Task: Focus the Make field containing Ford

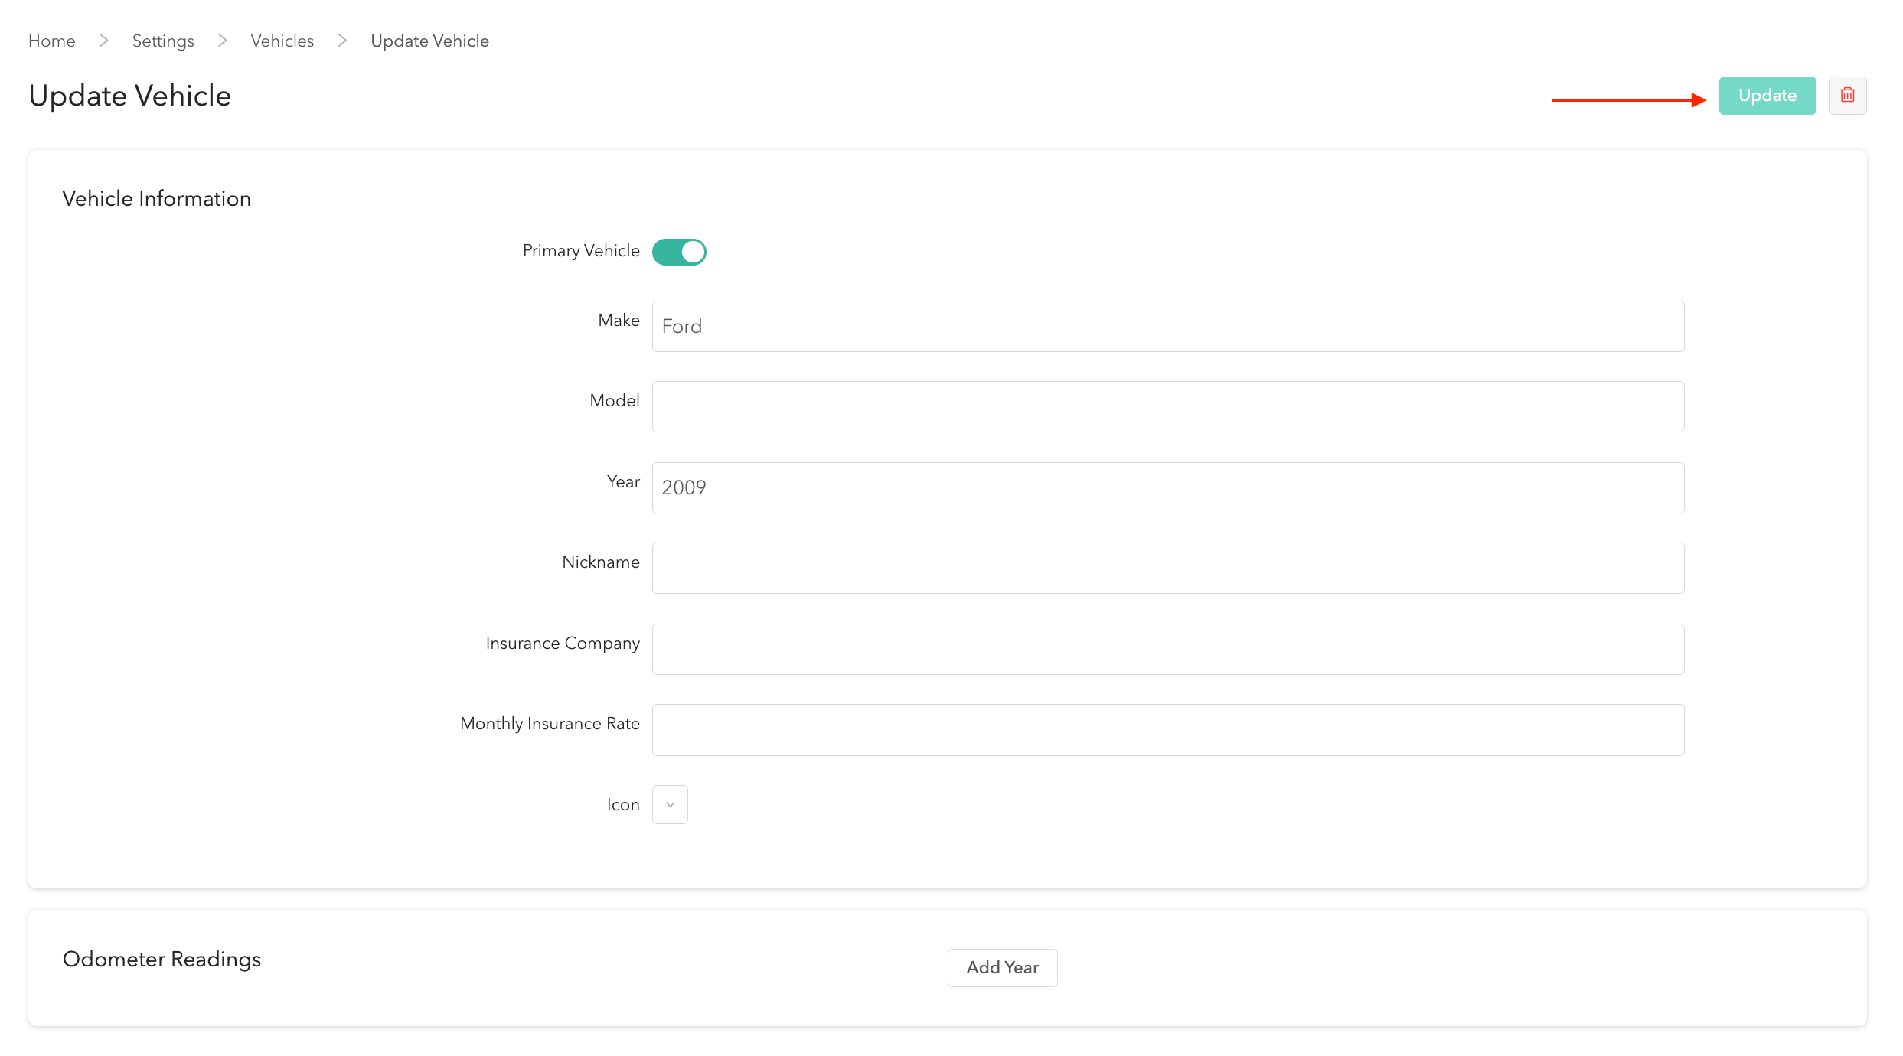Action: click(x=1167, y=327)
